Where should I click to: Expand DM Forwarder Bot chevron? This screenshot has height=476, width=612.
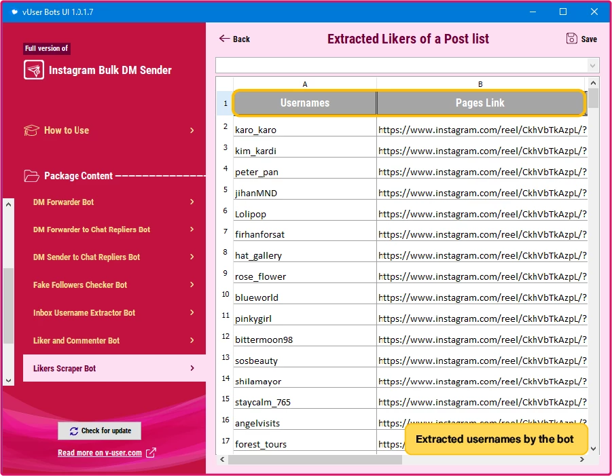click(192, 202)
